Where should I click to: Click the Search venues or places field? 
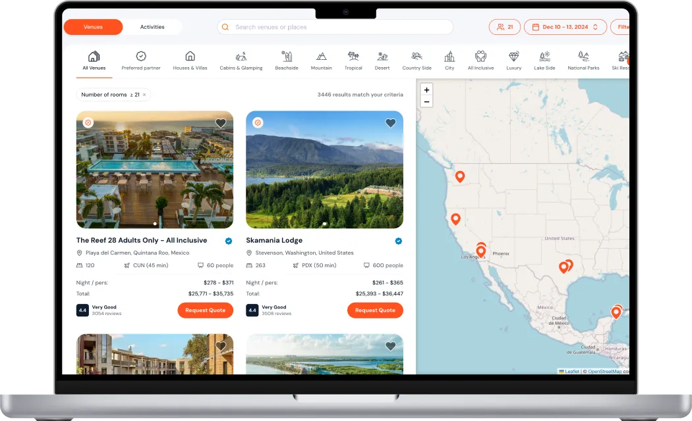coord(336,27)
